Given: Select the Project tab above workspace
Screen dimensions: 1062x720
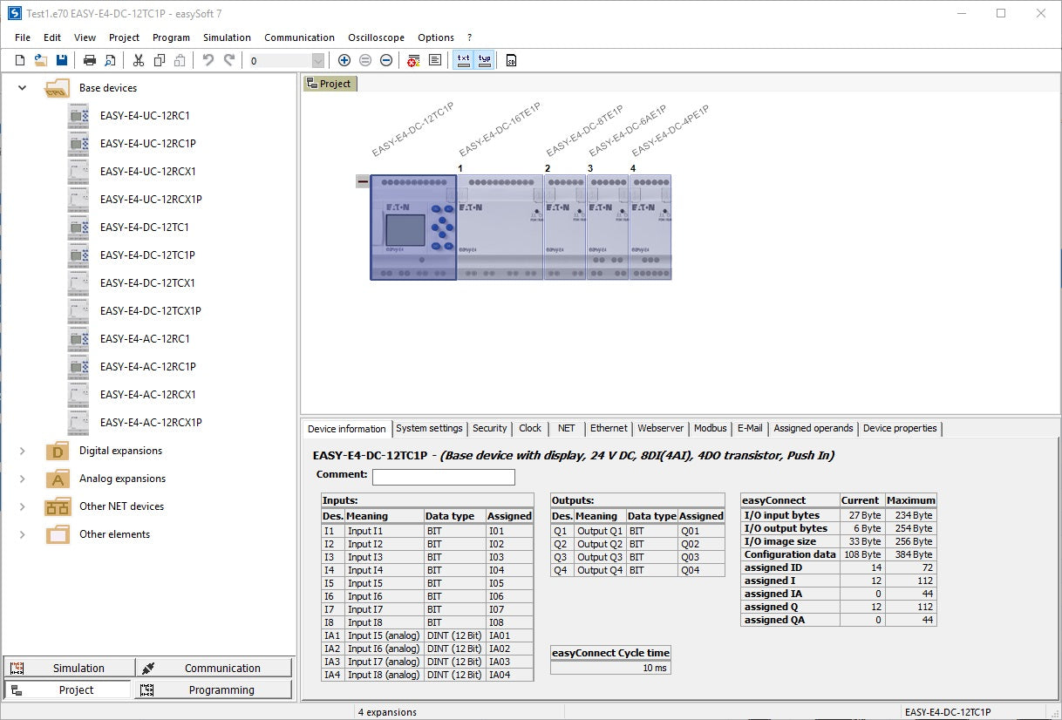Looking at the screenshot, I should point(330,84).
